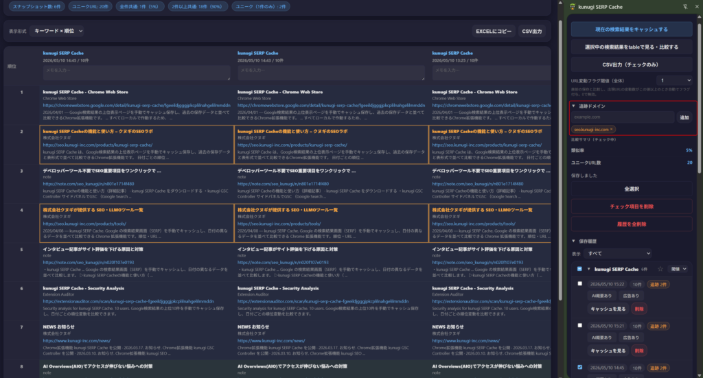The width and height of the screenshot is (703, 378).
Task: Click the NEWS お知らせ title in the 14:45 column
Action: click(x=59, y=327)
